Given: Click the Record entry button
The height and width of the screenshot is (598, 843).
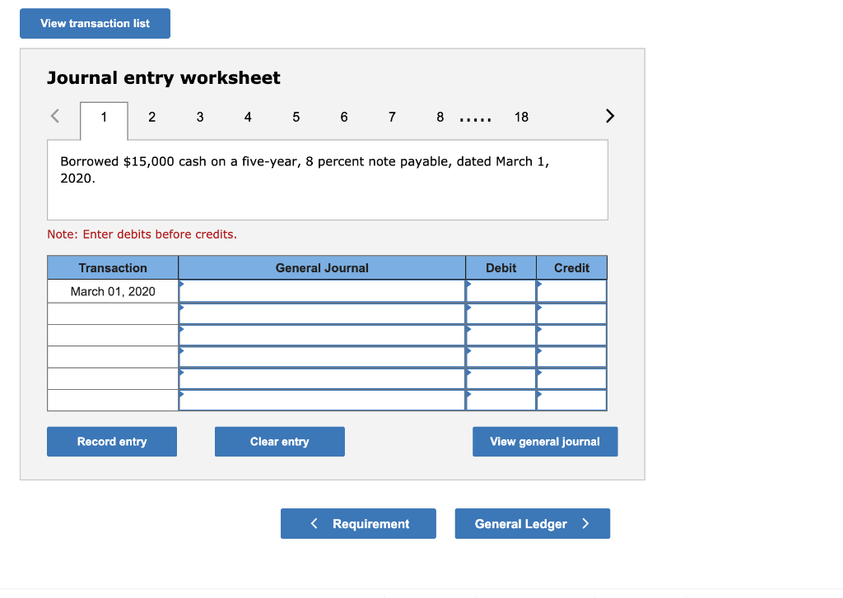Looking at the screenshot, I should (112, 442).
